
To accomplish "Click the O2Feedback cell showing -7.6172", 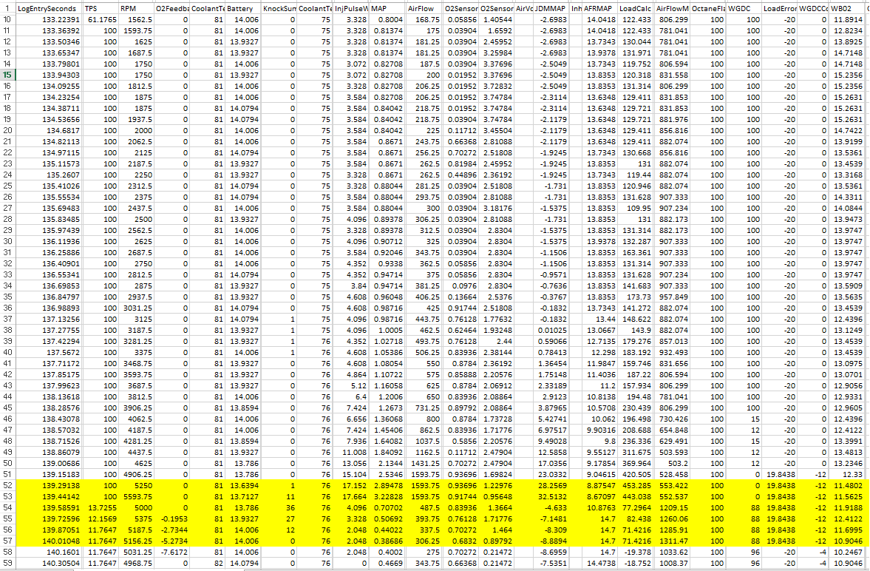I will [172, 551].
